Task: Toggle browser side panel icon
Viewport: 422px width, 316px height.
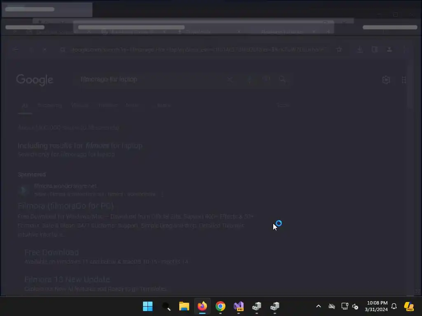Action: 375,49
